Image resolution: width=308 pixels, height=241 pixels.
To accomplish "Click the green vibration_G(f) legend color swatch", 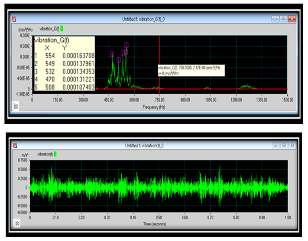I will 62,29.
